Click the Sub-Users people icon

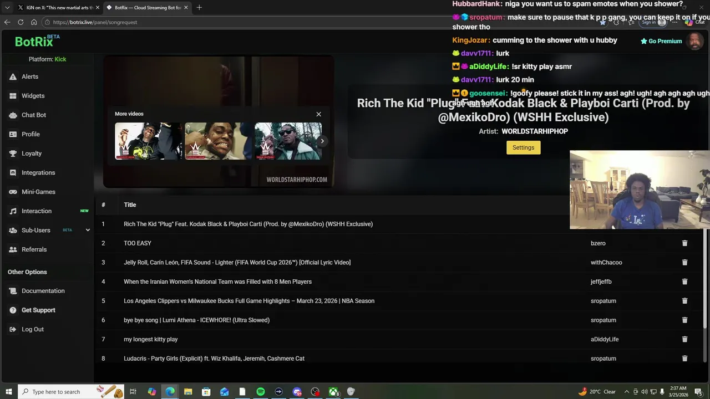(x=13, y=230)
